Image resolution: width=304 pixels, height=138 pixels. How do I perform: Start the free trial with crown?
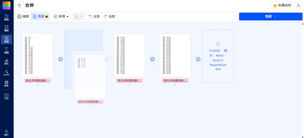(282, 5)
